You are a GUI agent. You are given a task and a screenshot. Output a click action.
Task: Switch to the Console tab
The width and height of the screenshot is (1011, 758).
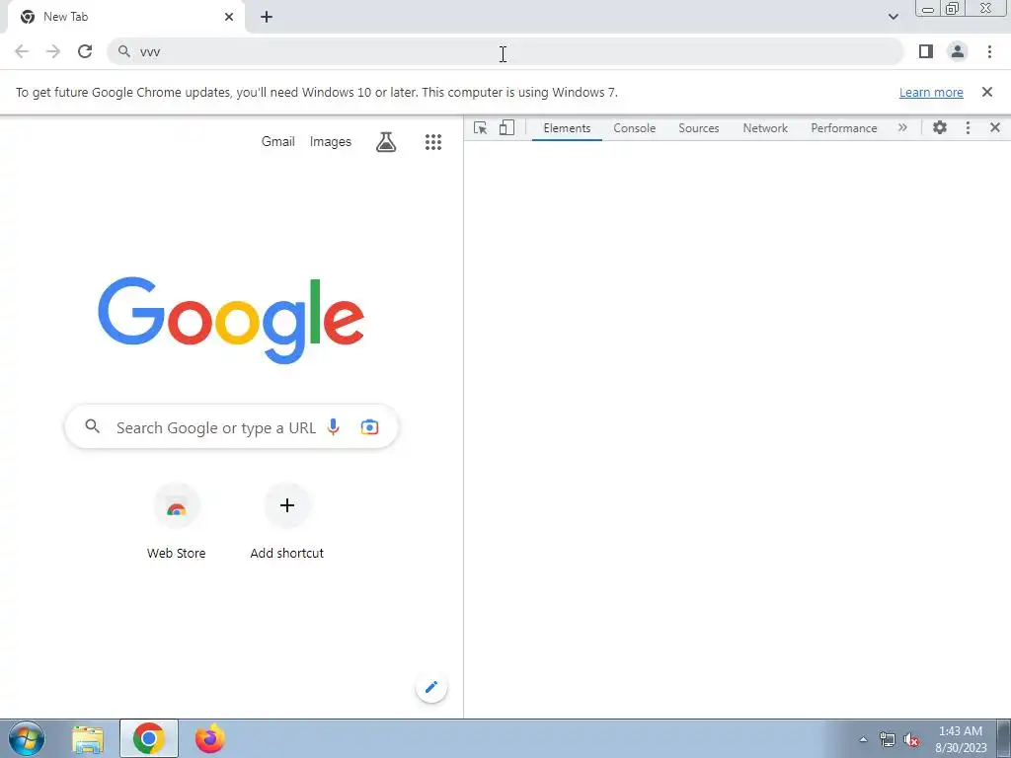(635, 127)
